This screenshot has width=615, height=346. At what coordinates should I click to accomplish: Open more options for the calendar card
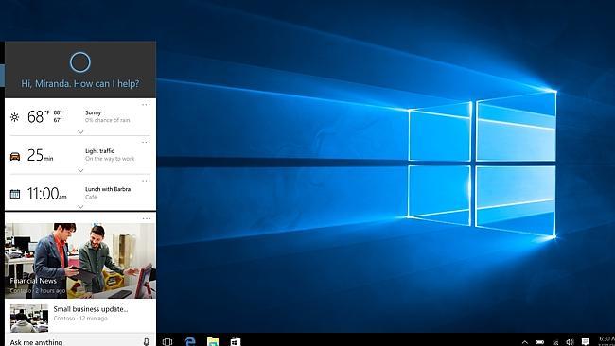[x=146, y=181]
